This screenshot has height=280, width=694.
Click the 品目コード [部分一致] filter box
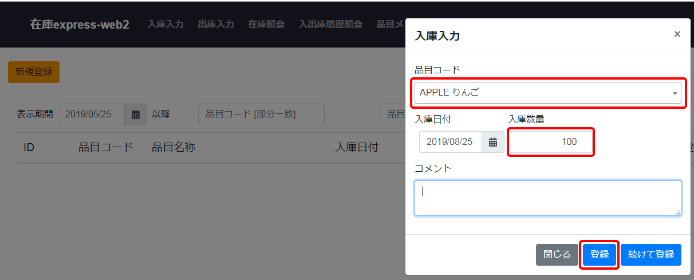pos(261,115)
